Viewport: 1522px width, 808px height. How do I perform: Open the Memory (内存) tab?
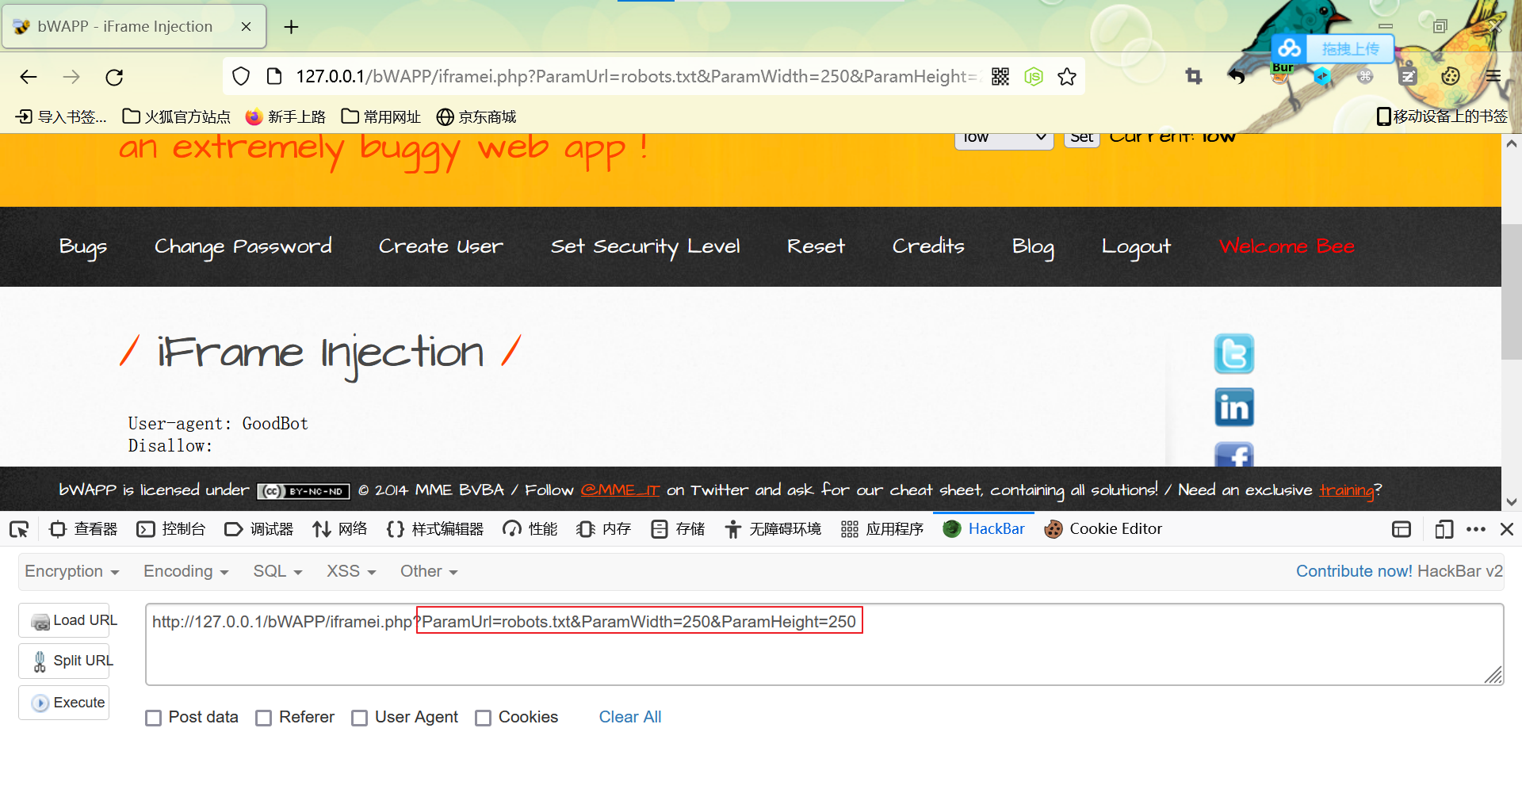coord(604,529)
